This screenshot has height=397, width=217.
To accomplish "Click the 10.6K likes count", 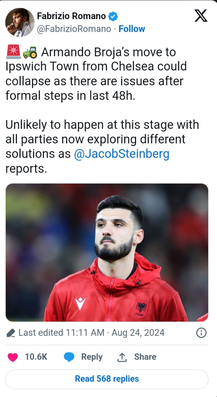I will click(36, 357).
